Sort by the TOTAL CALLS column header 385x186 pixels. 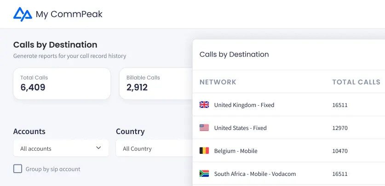click(x=356, y=82)
